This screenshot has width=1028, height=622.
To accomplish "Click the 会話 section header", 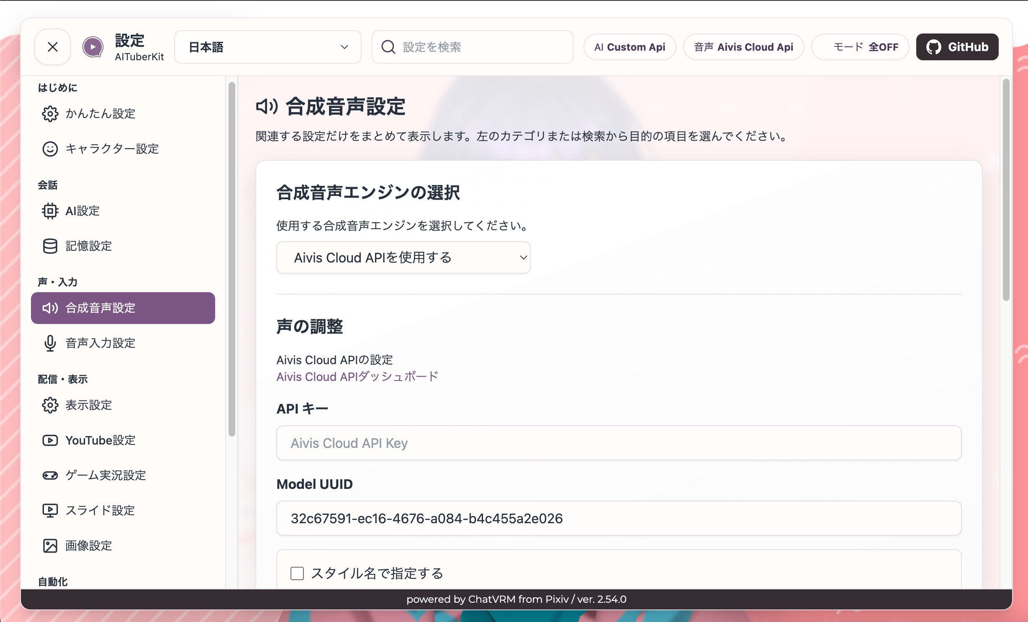I will (x=48, y=185).
